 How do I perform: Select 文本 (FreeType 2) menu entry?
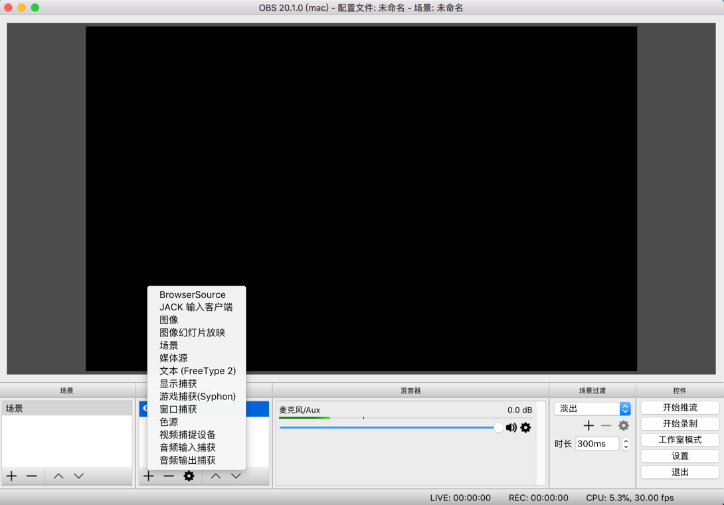pos(197,371)
